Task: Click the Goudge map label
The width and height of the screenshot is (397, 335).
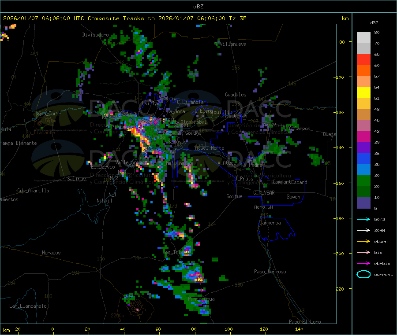Action: [x=193, y=133]
